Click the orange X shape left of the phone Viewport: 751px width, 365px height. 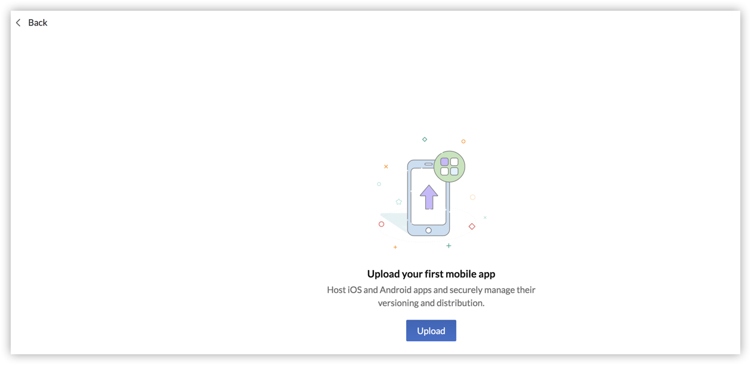[x=386, y=166]
